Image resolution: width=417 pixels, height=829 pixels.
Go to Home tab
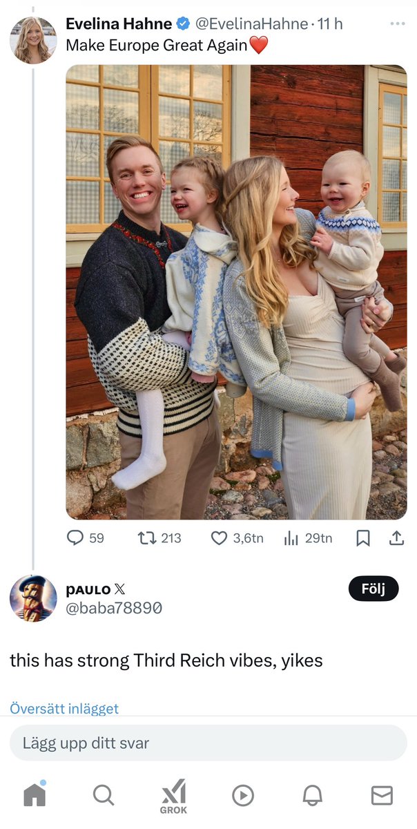[x=35, y=795]
